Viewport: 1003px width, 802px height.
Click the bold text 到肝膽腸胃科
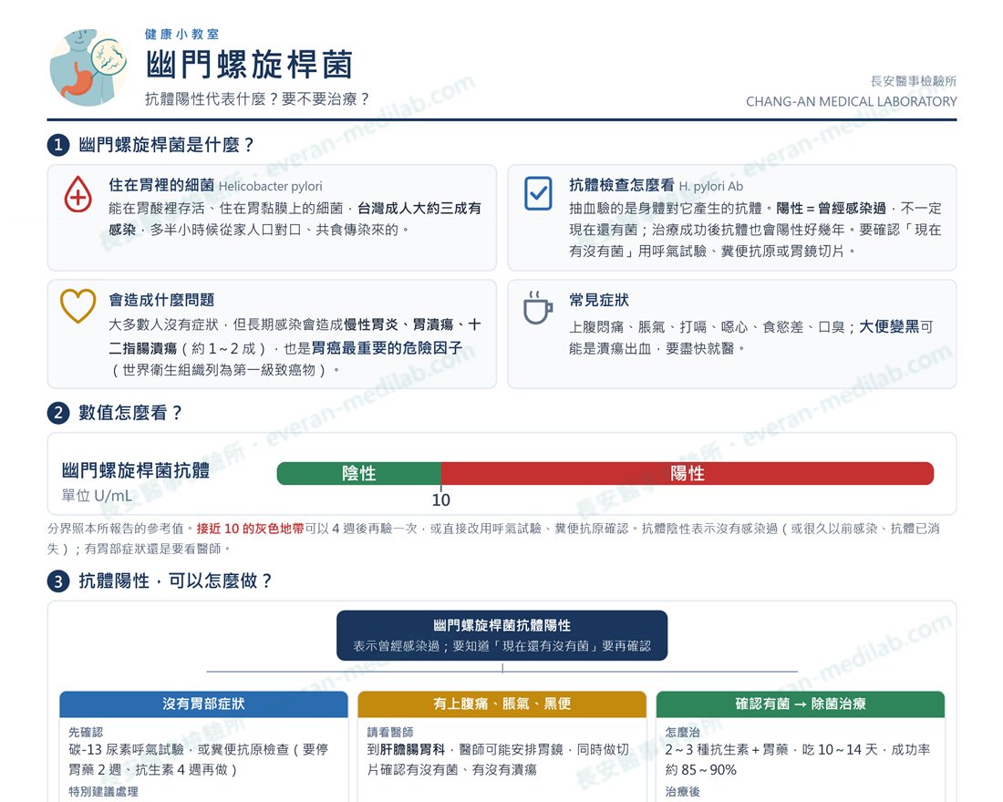(x=406, y=749)
